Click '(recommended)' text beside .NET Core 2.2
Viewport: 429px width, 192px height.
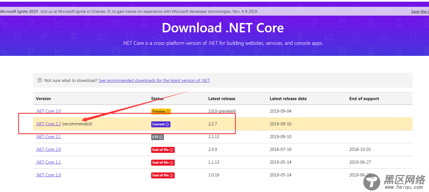[x=77, y=124]
